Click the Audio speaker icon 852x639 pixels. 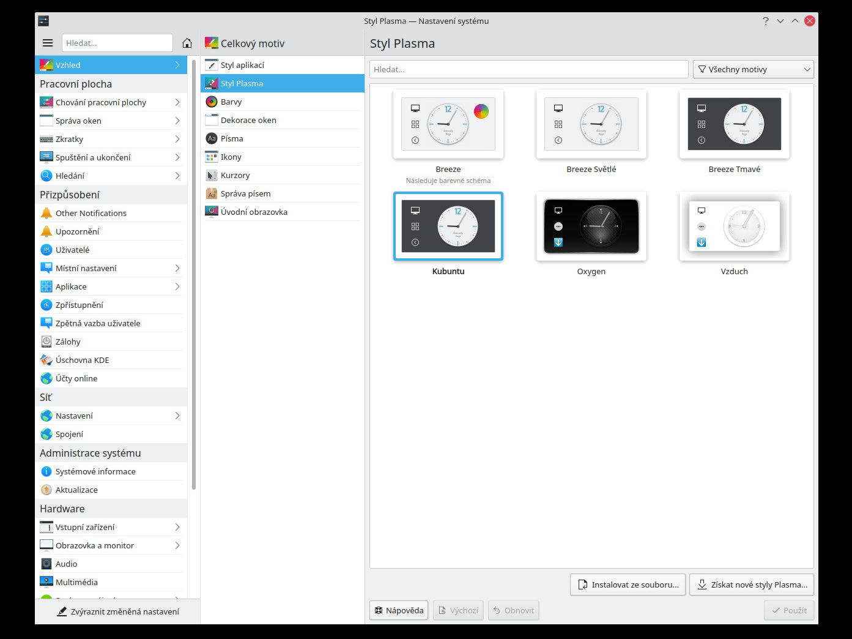[46, 564]
